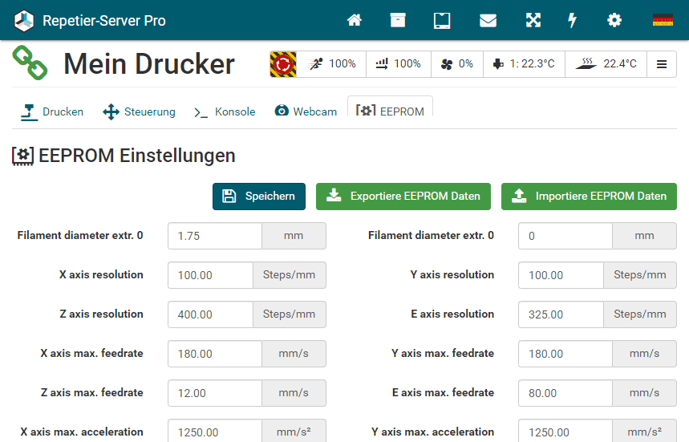Image resolution: width=689 pixels, height=442 pixels.
Task: Switch to the Konsole tab
Action: [x=225, y=112]
